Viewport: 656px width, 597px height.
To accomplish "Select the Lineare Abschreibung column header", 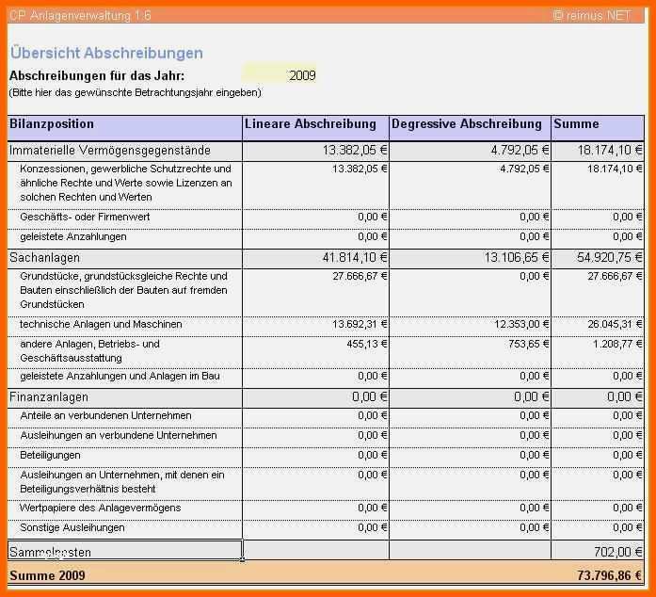I will (x=315, y=128).
